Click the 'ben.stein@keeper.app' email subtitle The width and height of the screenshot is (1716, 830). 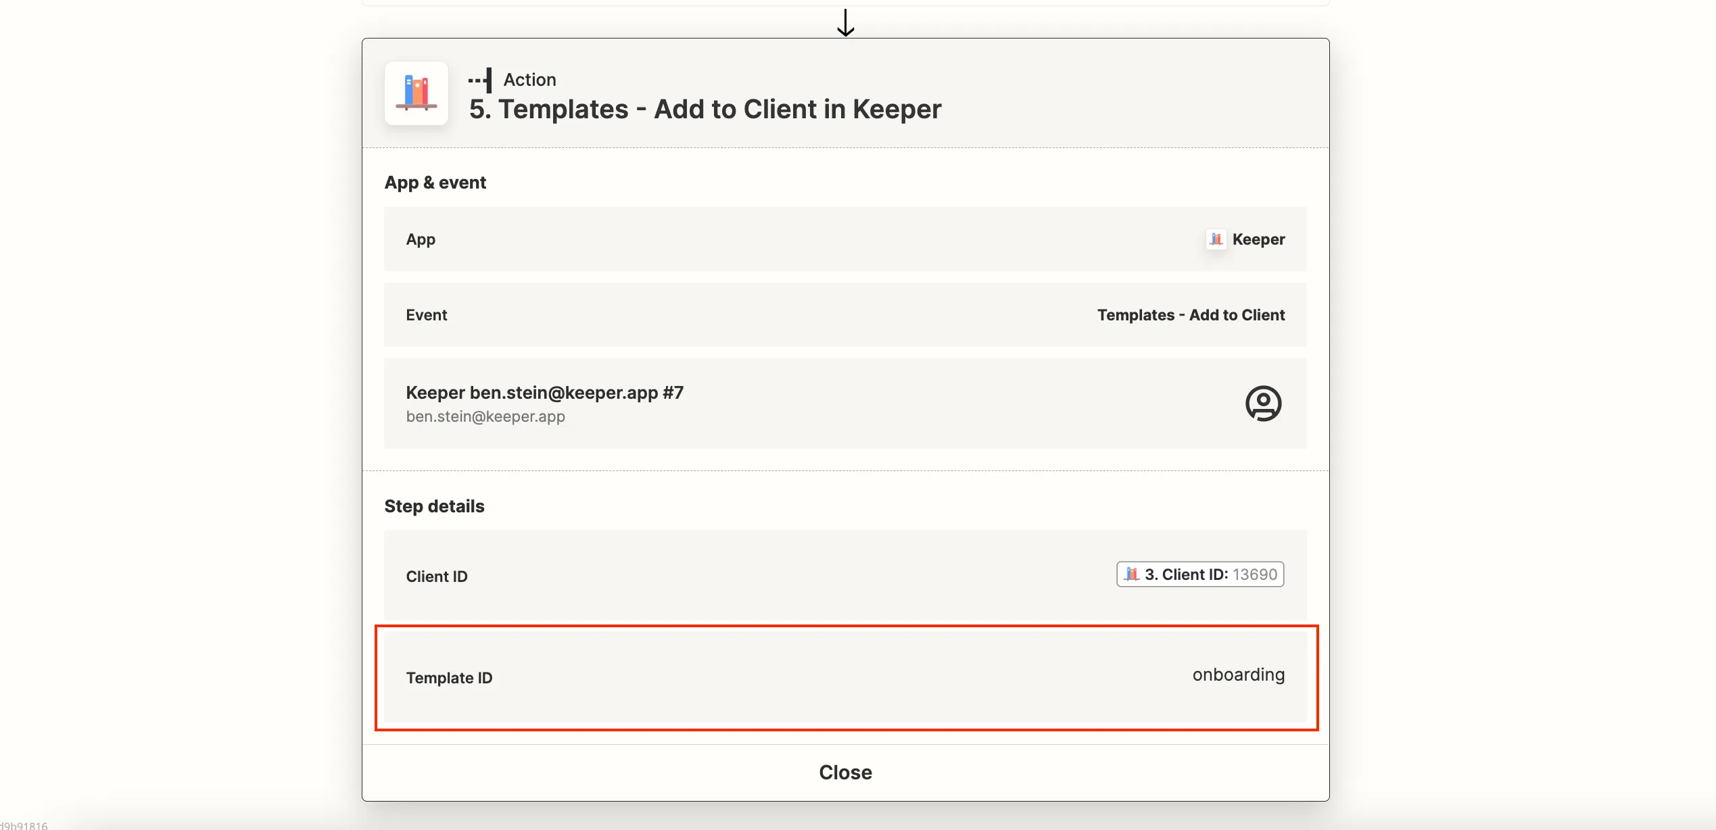(x=485, y=416)
